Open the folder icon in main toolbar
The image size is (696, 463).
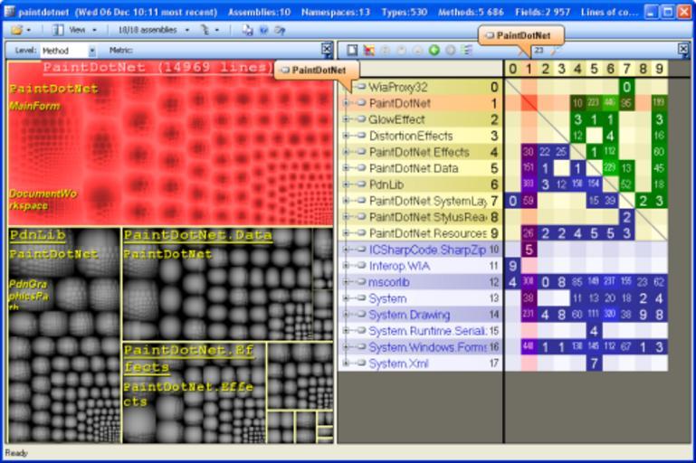(x=16, y=30)
